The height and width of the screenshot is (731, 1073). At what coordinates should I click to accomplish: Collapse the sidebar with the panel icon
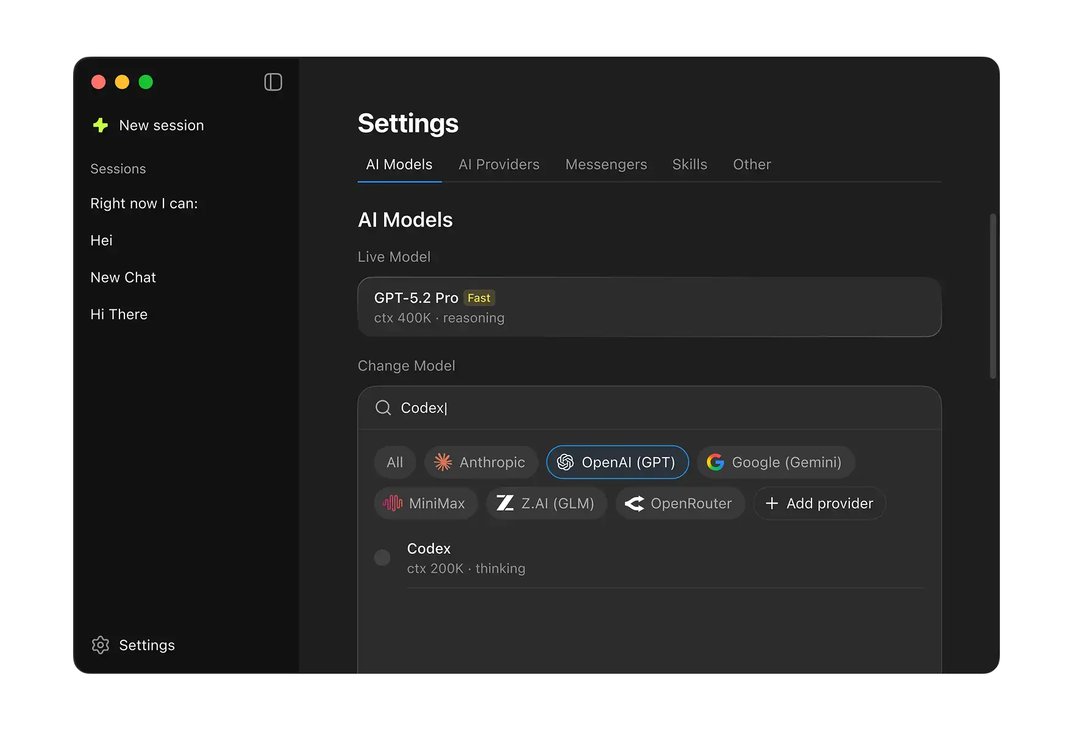(x=273, y=82)
